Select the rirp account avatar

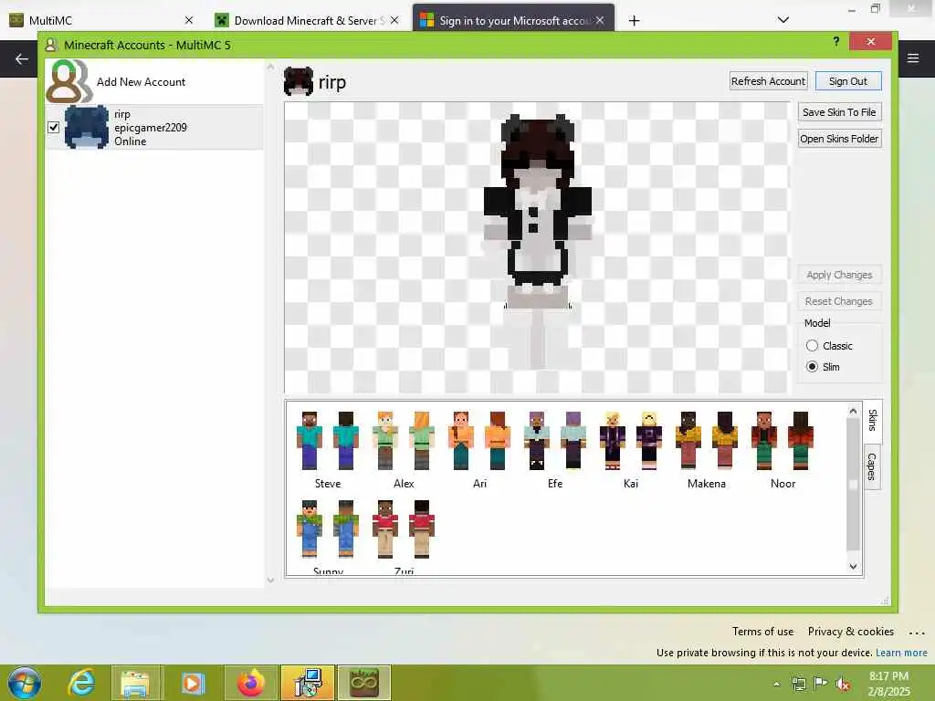(87, 127)
